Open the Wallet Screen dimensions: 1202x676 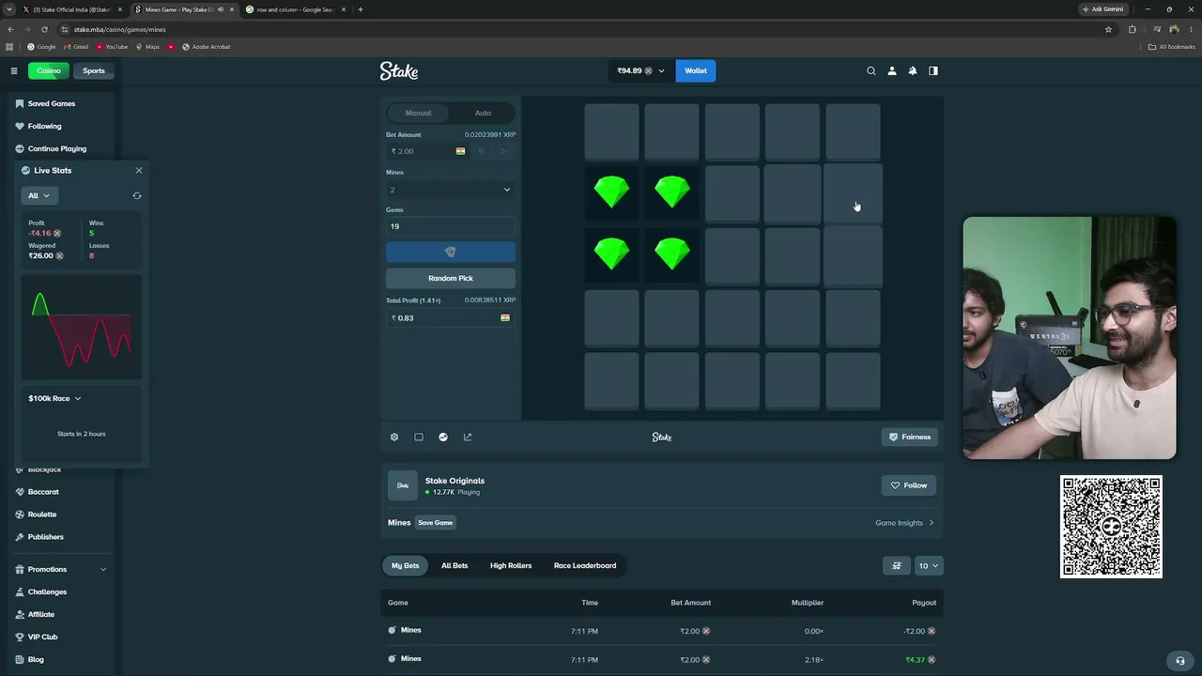tap(696, 70)
